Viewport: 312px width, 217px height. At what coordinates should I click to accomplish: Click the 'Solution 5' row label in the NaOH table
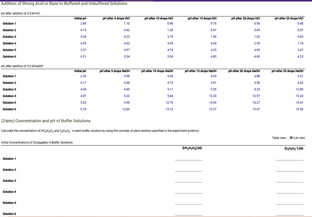coord(9,103)
